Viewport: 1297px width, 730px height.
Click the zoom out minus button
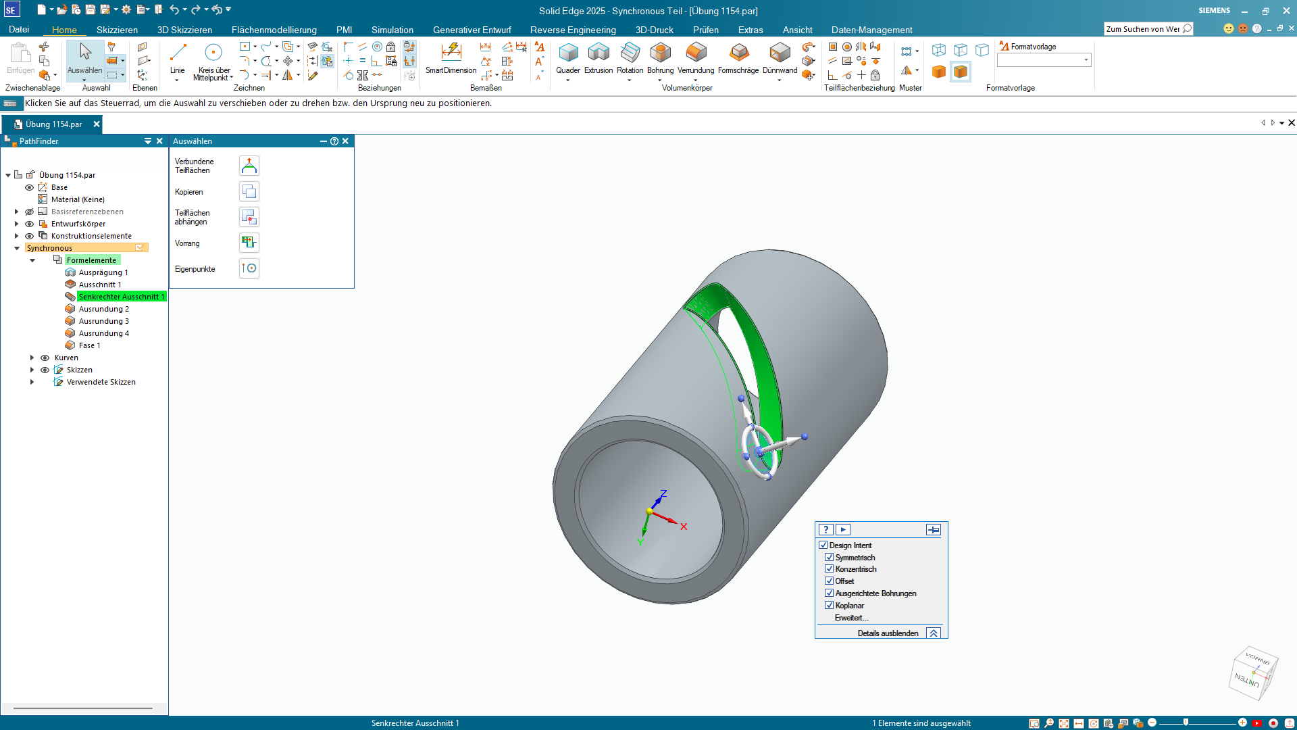click(x=1152, y=723)
